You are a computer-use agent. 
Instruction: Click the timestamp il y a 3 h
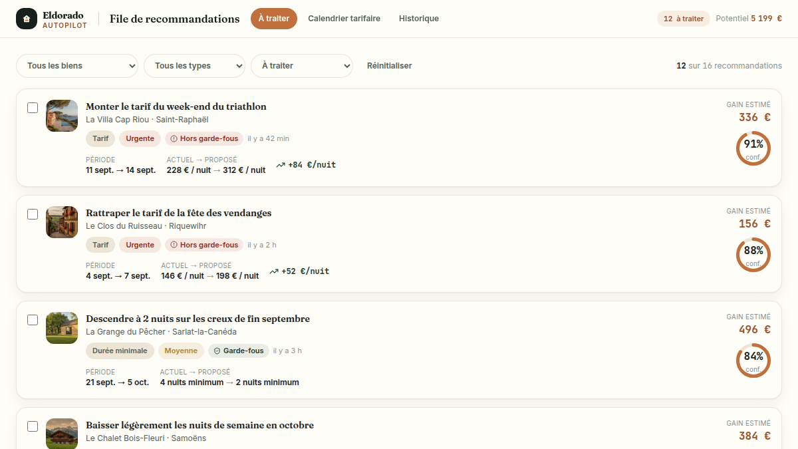(x=287, y=351)
